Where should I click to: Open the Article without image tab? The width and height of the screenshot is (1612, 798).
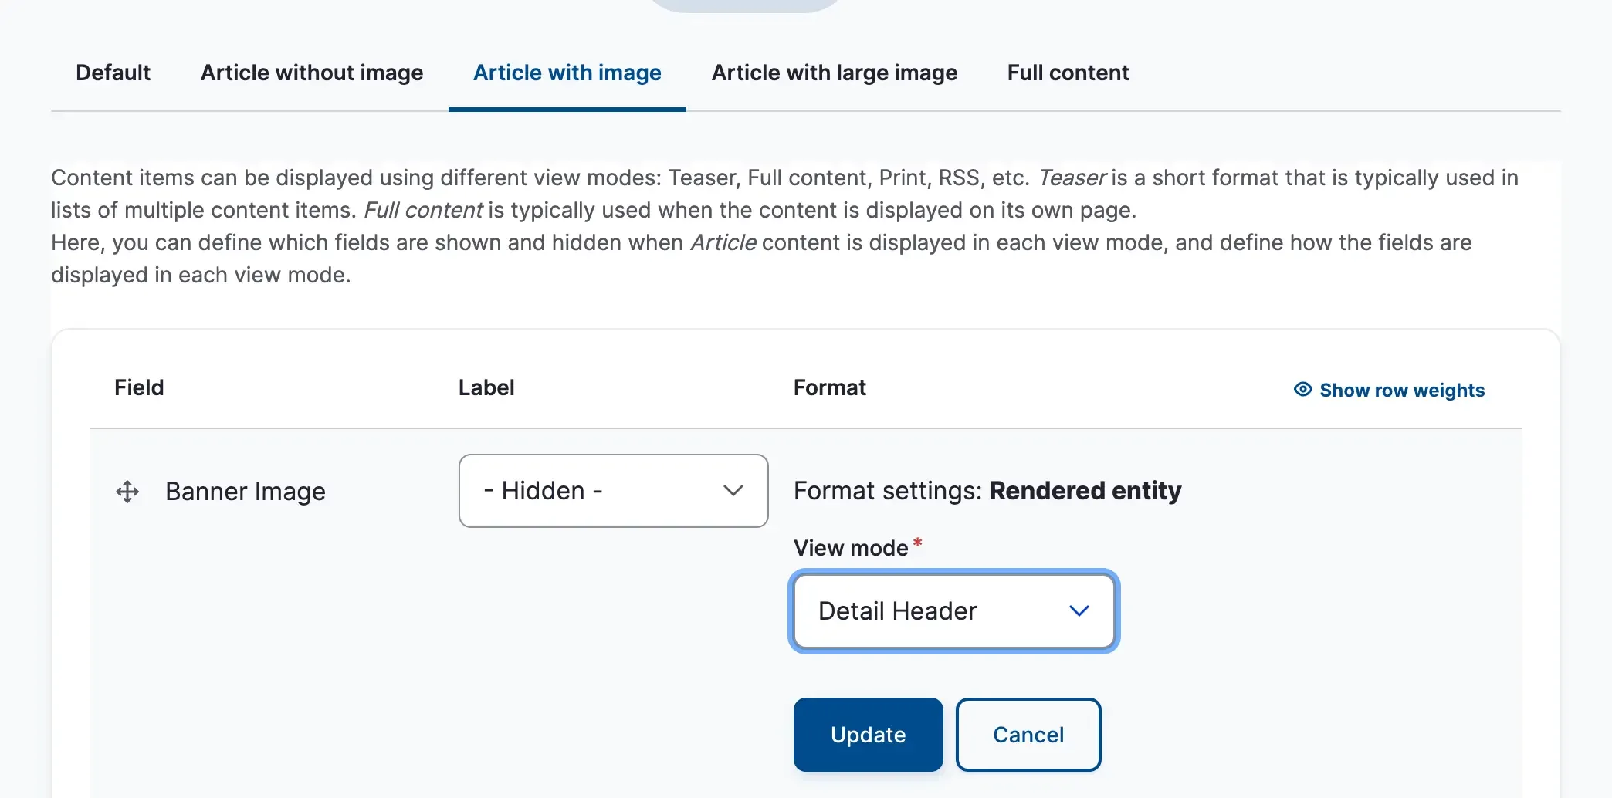point(312,73)
